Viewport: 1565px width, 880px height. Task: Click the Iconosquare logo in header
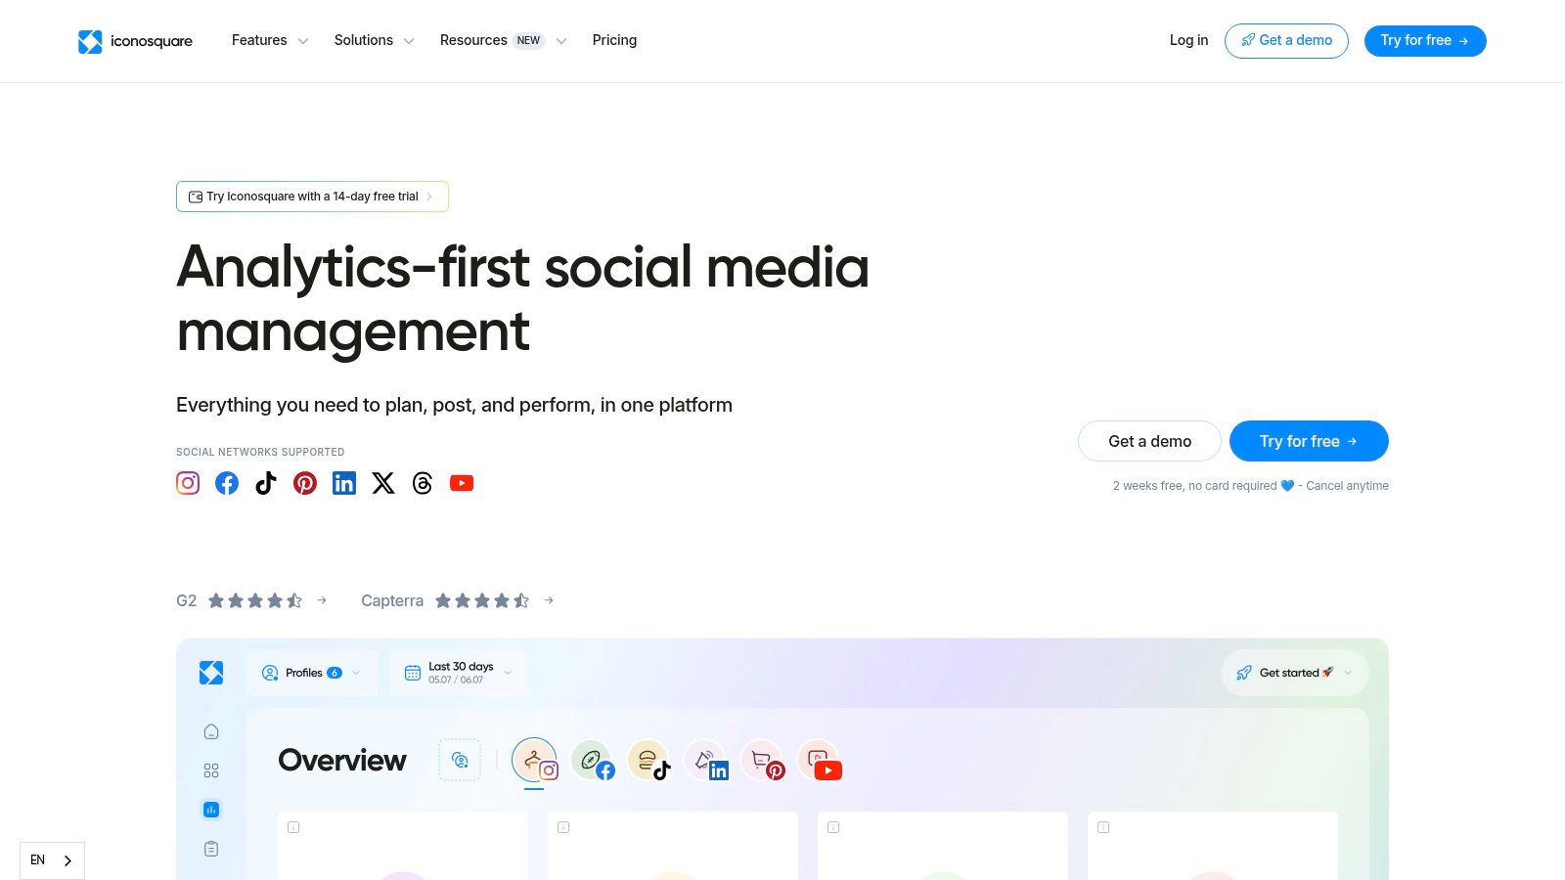tap(135, 41)
